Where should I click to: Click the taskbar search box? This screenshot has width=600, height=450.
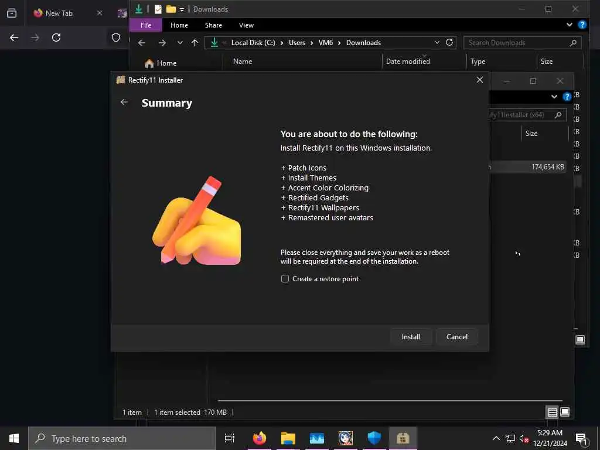tap(122, 438)
